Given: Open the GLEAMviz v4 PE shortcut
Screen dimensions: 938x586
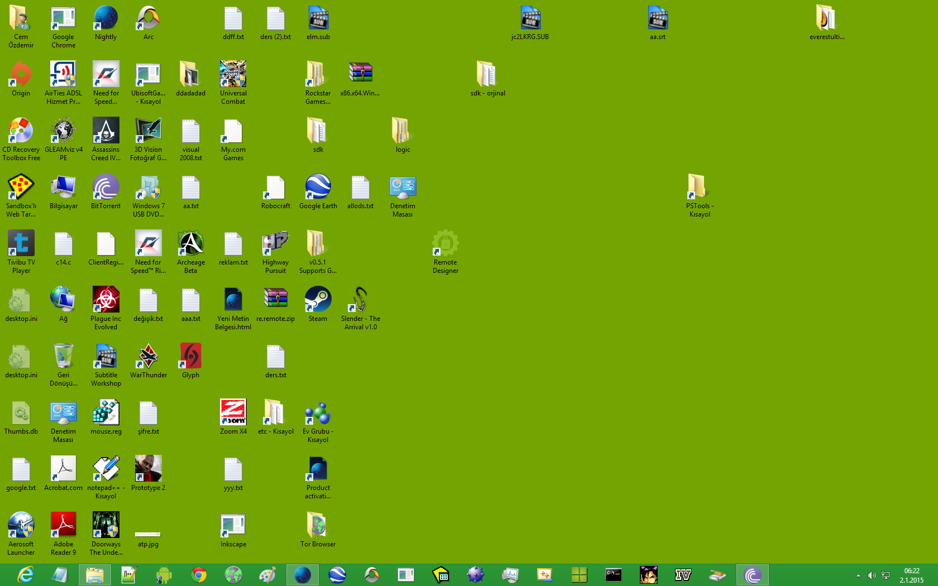Looking at the screenshot, I should [64, 140].
